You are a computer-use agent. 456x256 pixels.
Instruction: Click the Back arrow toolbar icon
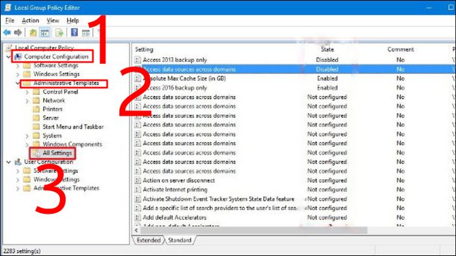point(7,32)
